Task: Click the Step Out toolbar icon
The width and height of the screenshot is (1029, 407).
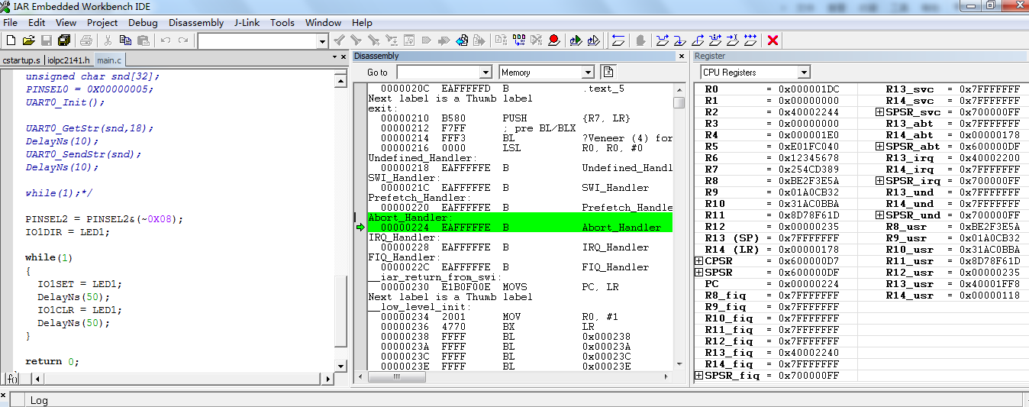Action: (x=698, y=40)
